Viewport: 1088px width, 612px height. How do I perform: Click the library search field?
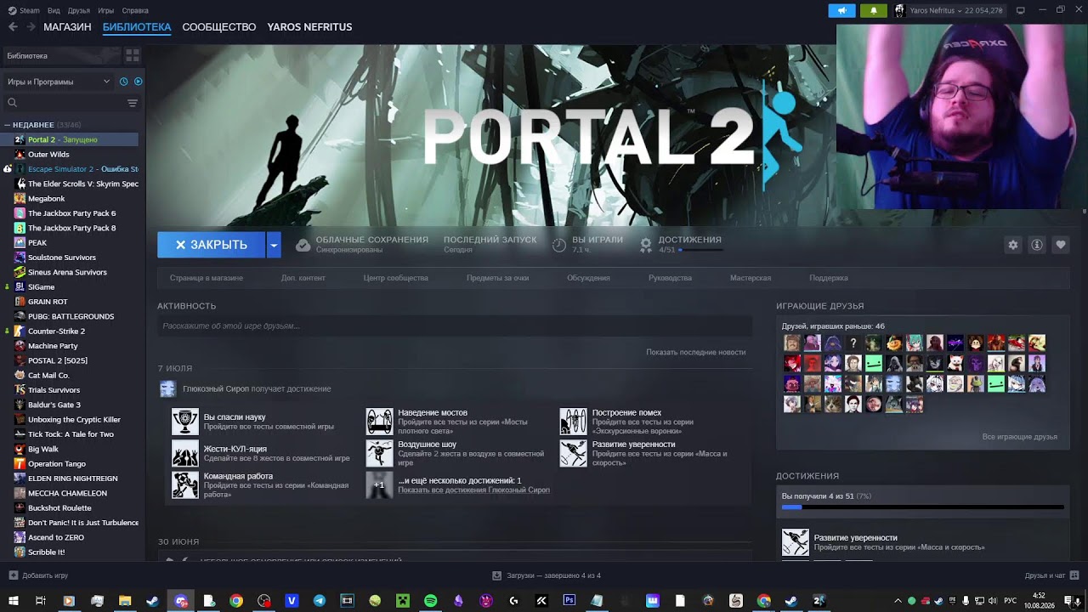point(72,103)
